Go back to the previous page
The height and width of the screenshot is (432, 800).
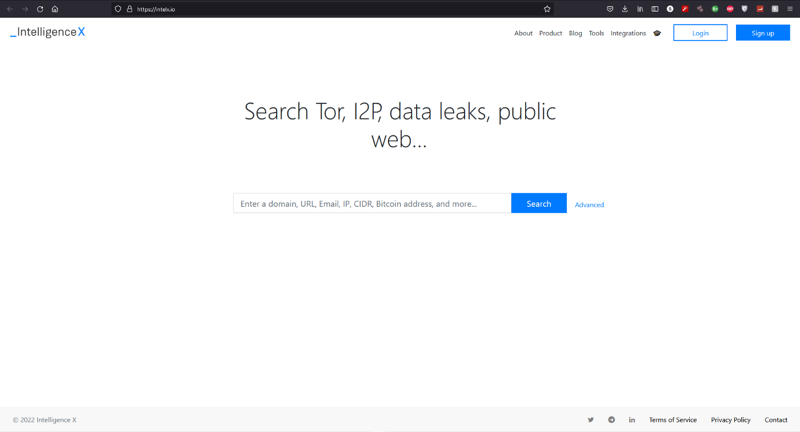[x=10, y=9]
